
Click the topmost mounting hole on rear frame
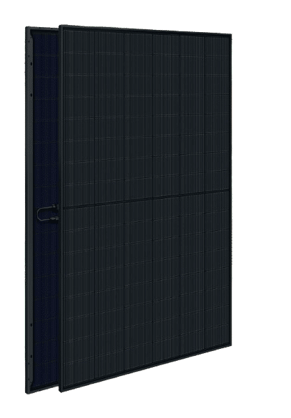31,64
